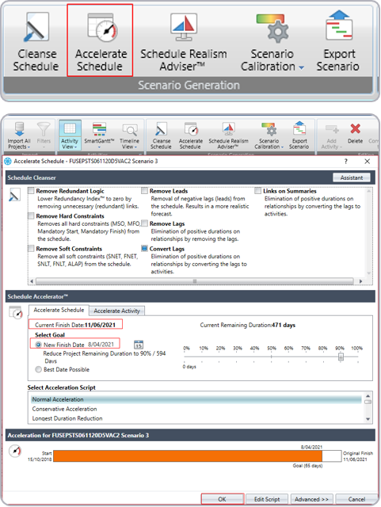Enable Remove Redundant Logic checkbox
Image resolution: width=381 pixels, height=507 pixels.
click(31, 191)
